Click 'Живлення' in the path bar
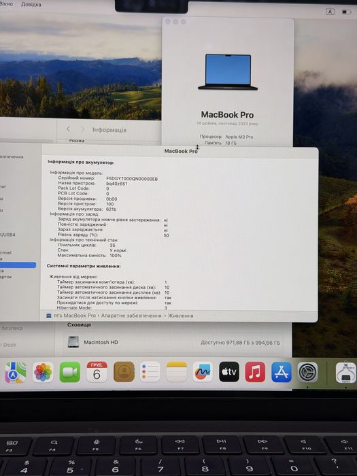This screenshot has height=476, width=357. tap(181, 316)
